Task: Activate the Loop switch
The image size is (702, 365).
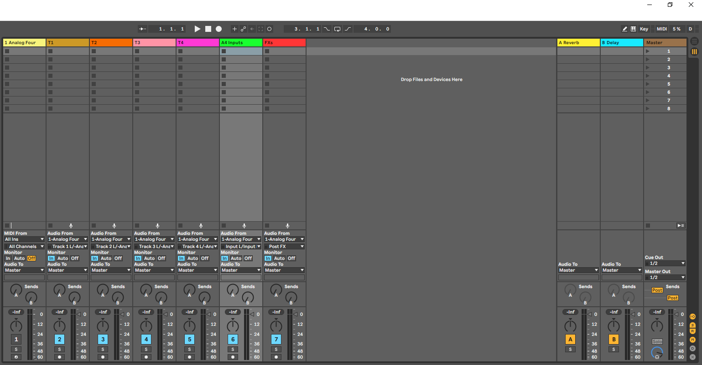Action: (337, 29)
